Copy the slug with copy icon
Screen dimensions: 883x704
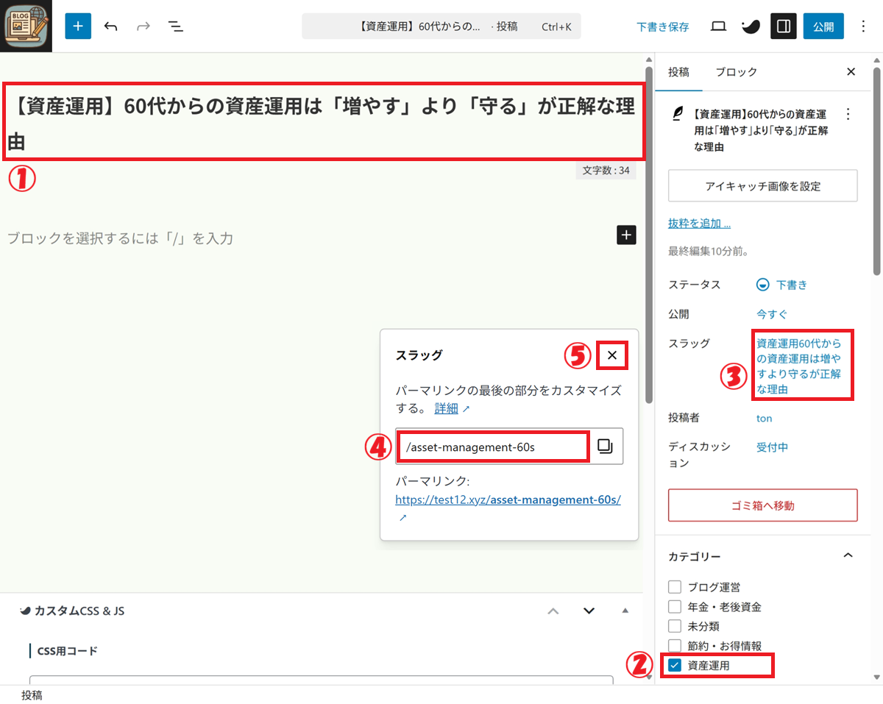(x=605, y=447)
